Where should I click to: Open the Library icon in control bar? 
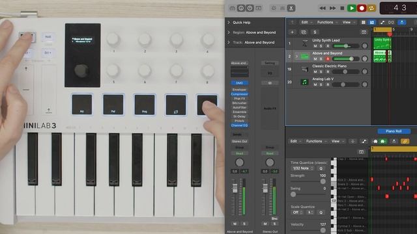[232, 8]
